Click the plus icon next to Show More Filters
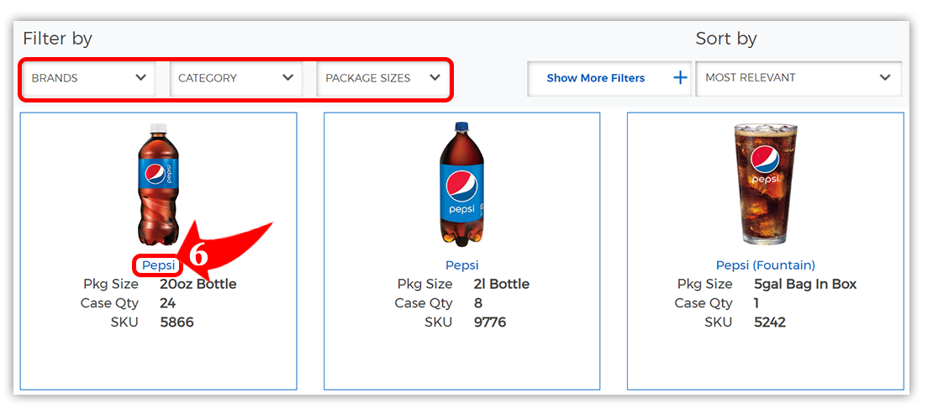Image resolution: width=933 pixels, height=420 pixels. tap(680, 78)
